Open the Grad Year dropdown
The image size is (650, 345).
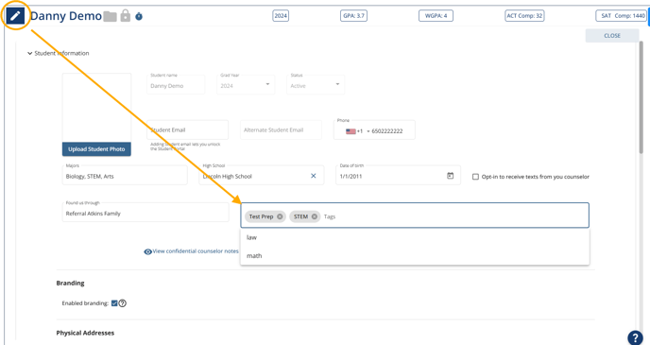click(x=246, y=84)
